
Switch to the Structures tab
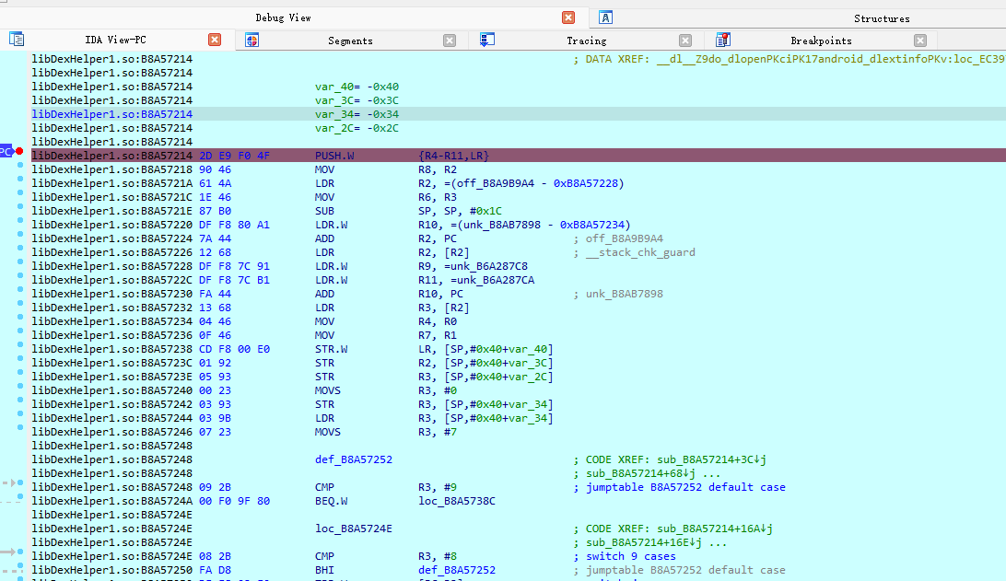[881, 18]
